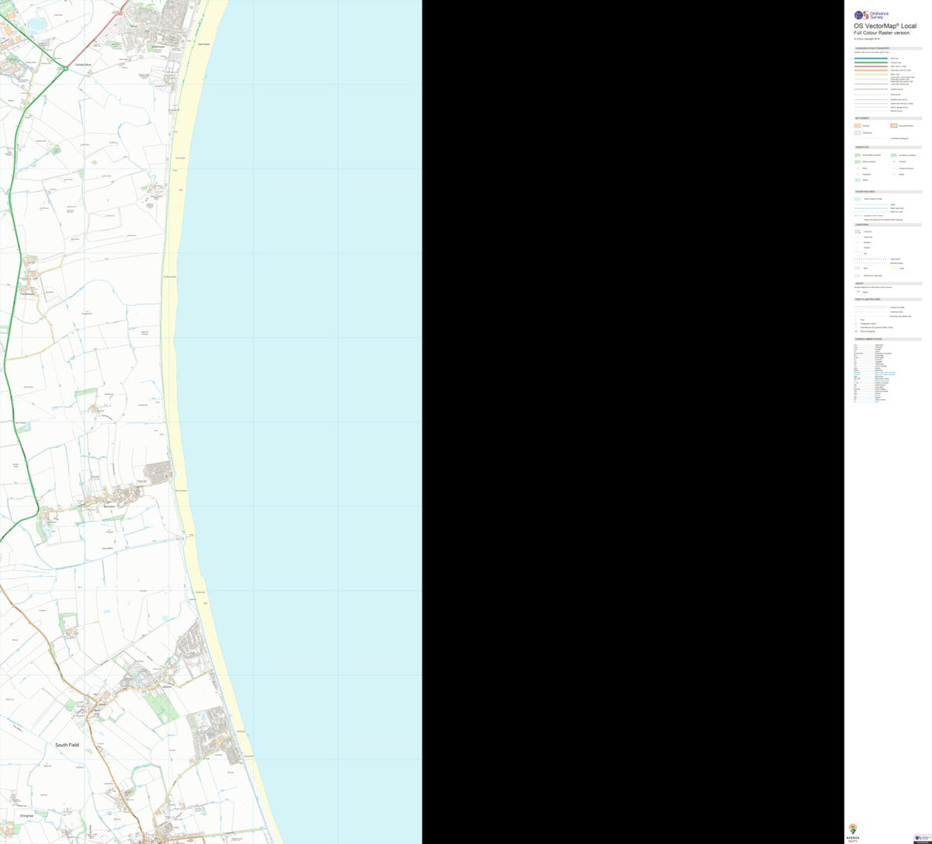The image size is (932, 844).
Task: Click the Vegetation legend heading
Action: 888,147
